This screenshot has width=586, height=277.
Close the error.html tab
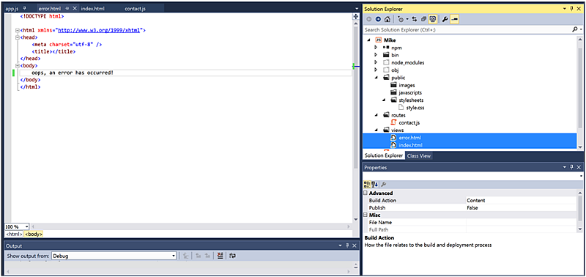75,8
